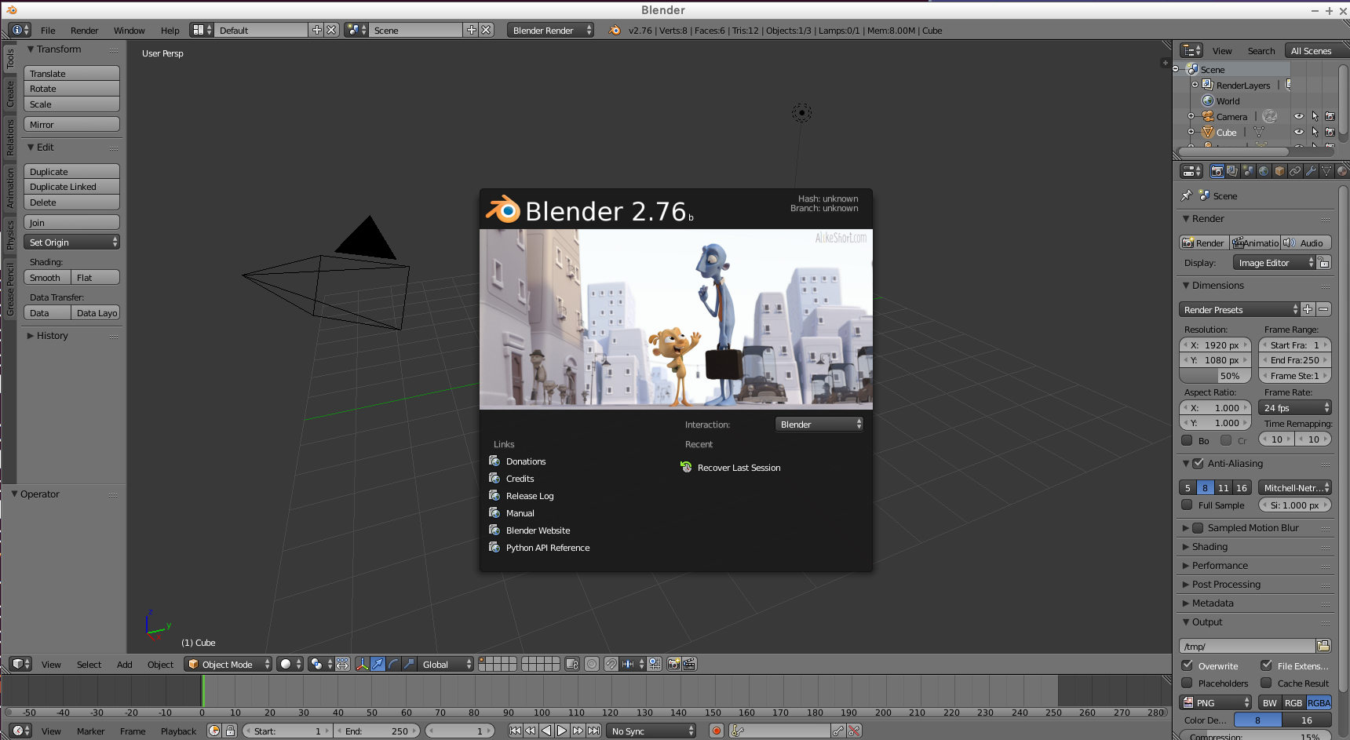Click the insert keyframes key icon in timeline
1350x740 pixels.
839,731
